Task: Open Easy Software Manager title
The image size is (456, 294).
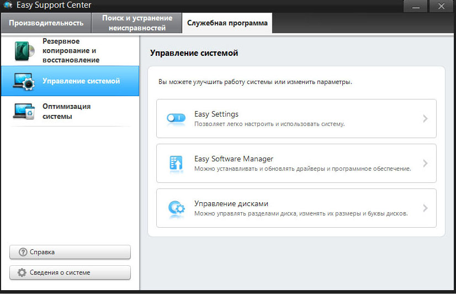Action: (234, 159)
